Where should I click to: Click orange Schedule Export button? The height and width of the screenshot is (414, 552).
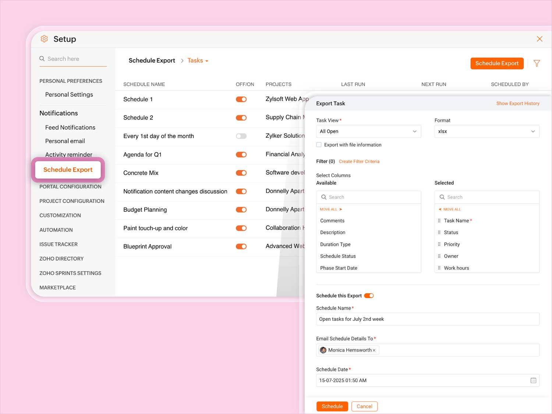click(x=497, y=63)
